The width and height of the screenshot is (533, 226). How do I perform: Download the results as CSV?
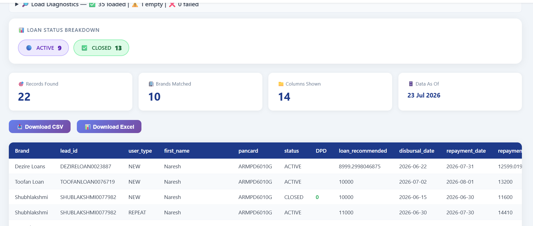(x=40, y=127)
